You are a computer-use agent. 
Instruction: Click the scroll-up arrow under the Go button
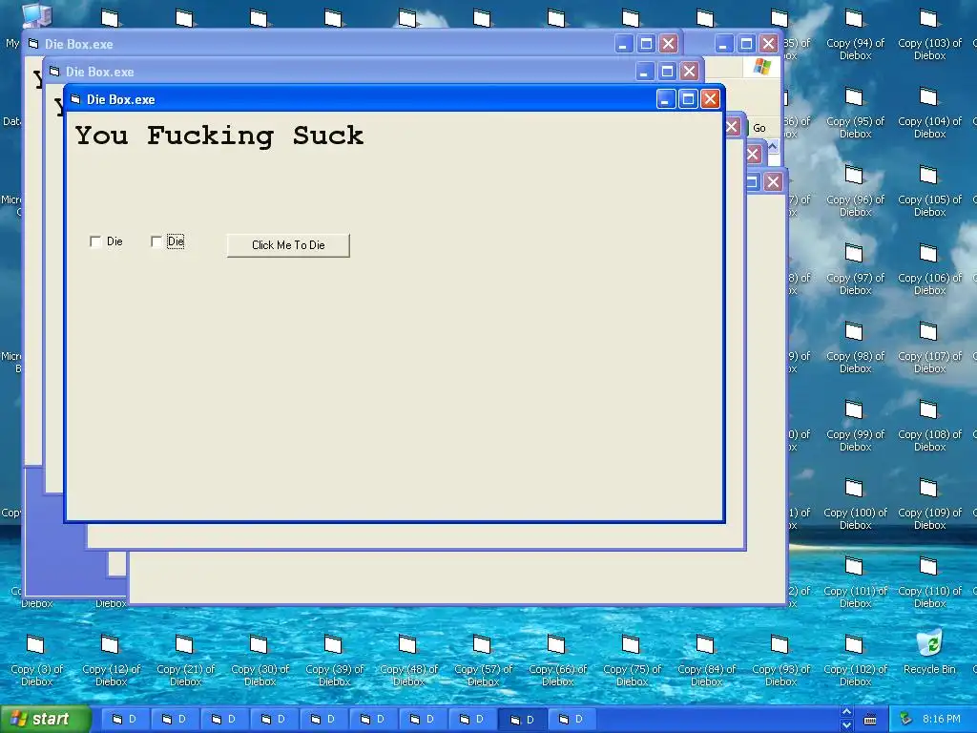(x=773, y=146)
